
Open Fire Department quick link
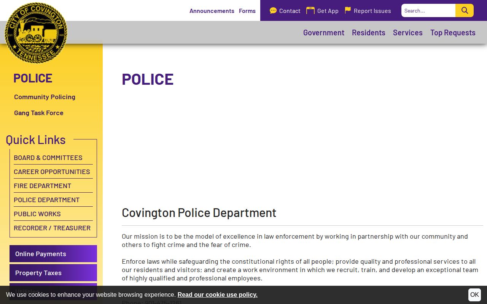(x=42, y=186)
